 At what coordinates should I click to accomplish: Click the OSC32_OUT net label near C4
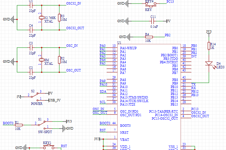75,28
